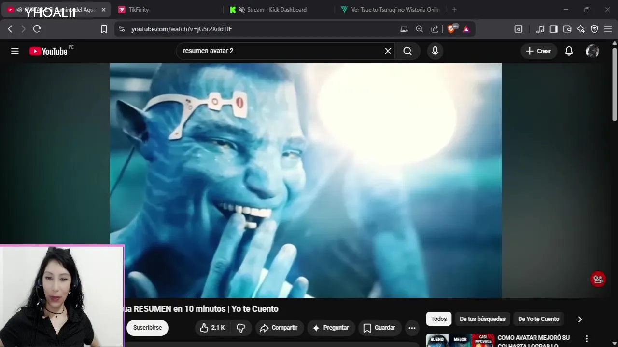Image resolution: width=618 pixels, height=347 pixels.
Task: Share this page from the address bar
Action: [x=435, y=29]
